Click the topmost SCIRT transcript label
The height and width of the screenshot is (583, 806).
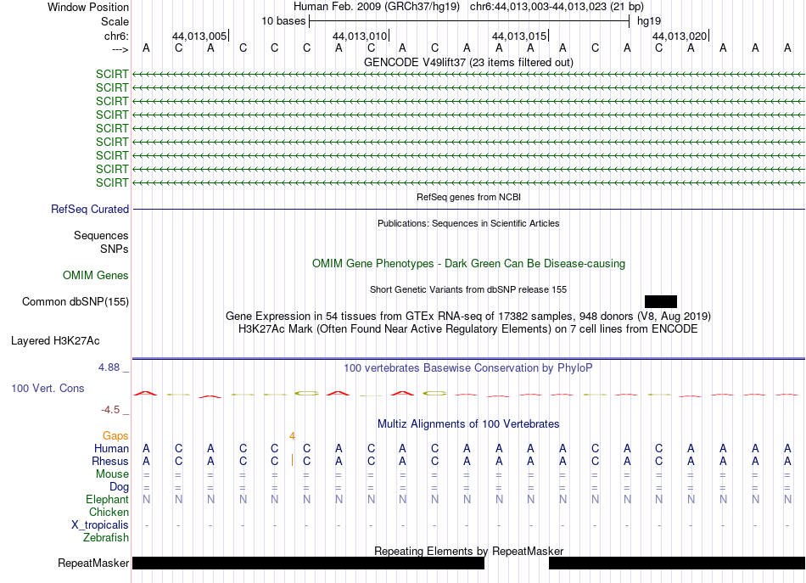point(112,74)
